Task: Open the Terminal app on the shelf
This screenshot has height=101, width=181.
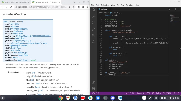Action: pos(105,98)
